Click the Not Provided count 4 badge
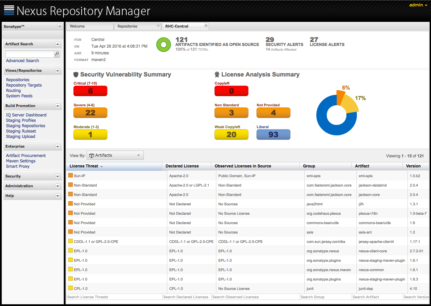Image resolution: width=431 pixels, height=306 pixels. click(273, 113)
